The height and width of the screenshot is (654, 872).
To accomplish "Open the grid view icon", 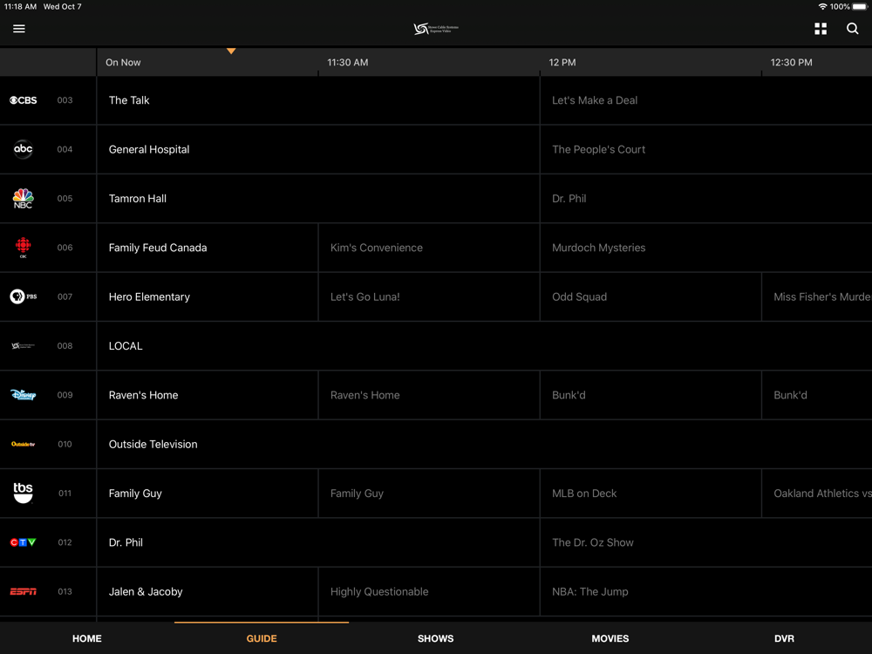I will (821, 29).
